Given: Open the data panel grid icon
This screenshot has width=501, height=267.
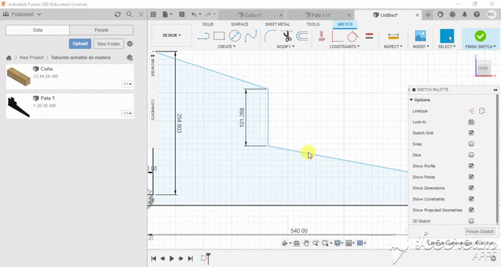Looking at the screenshot, I should (x=153, y=14).
